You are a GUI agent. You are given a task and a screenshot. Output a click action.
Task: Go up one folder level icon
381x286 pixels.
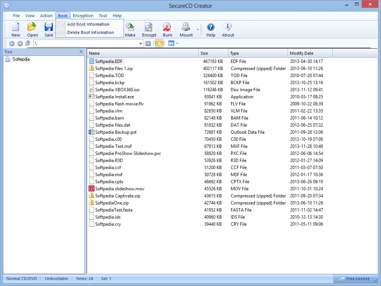click(28, 44)
